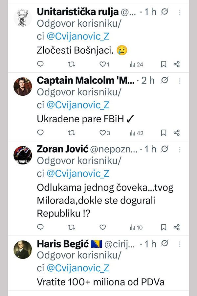View Unitaristička rulja's profile avatar
Screen dimensions: 197x296
coord(23,18)
